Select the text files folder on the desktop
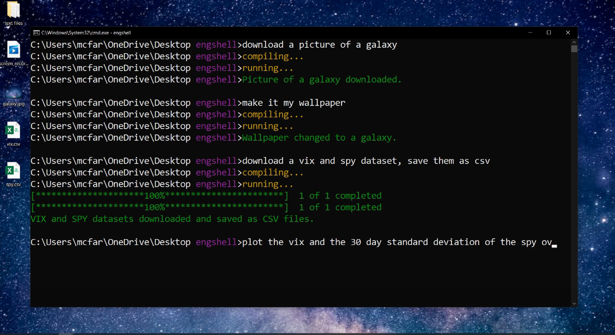Image resolution: width=615 pixels, height=335 pixels. pos(13,13)
